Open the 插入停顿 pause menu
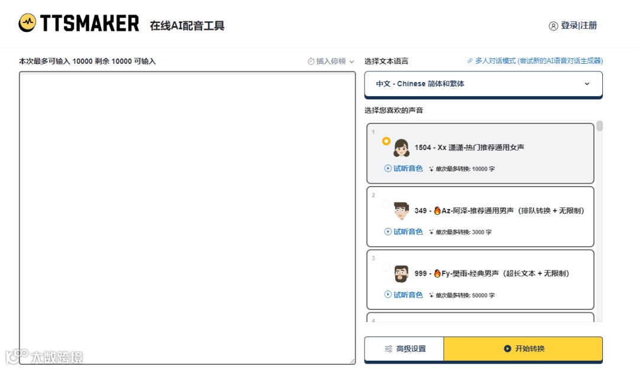This screenshot has width=639, height=369. [x=331, y=61]
